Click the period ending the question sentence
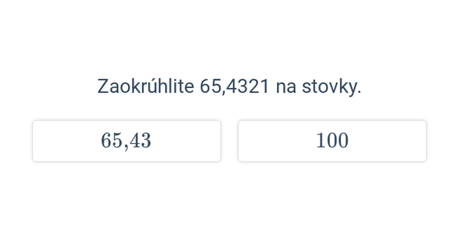Viewport: 459px width, 229px height. coord(360,93)
